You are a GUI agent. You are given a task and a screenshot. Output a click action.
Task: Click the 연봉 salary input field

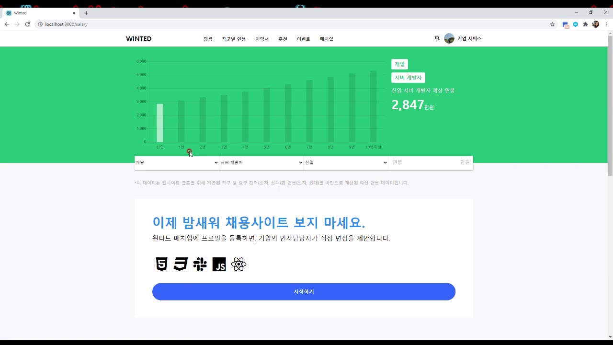(x=424, y=162)
